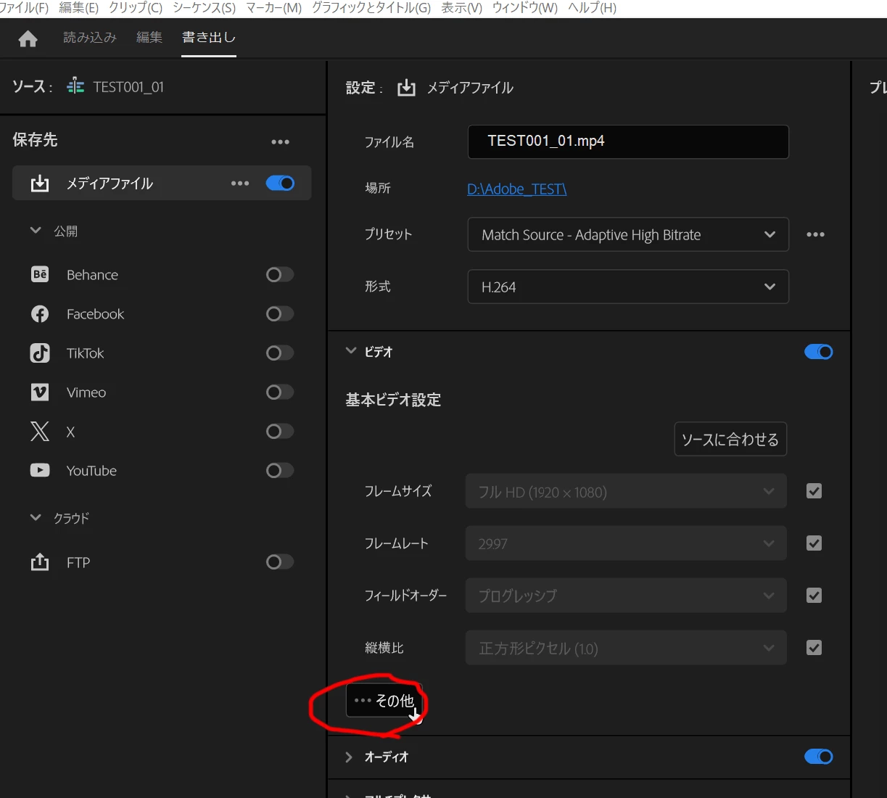Click the ソースに合わせる button
This screenshot has width=887, height=798.
(x=730, y=439)
